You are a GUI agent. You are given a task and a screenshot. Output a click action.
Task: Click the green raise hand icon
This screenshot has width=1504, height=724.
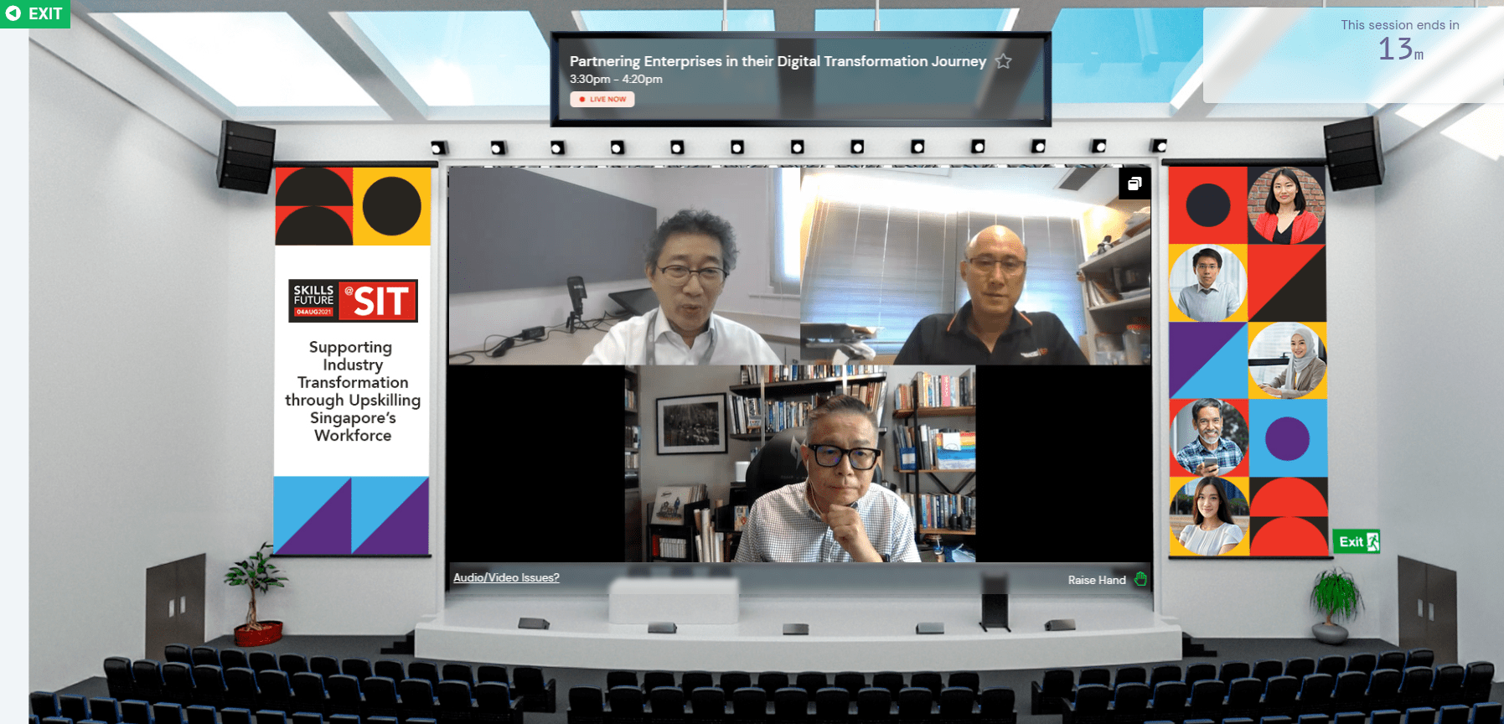(1140, 579)
